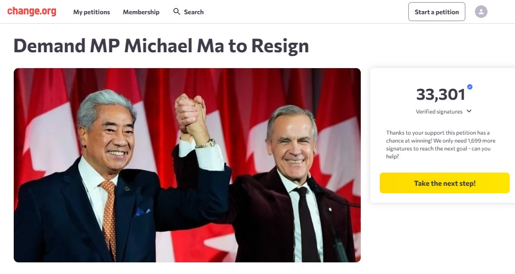515x274 pixels.
Task: Open the user profile avatar menu
Action: (481, 12)
